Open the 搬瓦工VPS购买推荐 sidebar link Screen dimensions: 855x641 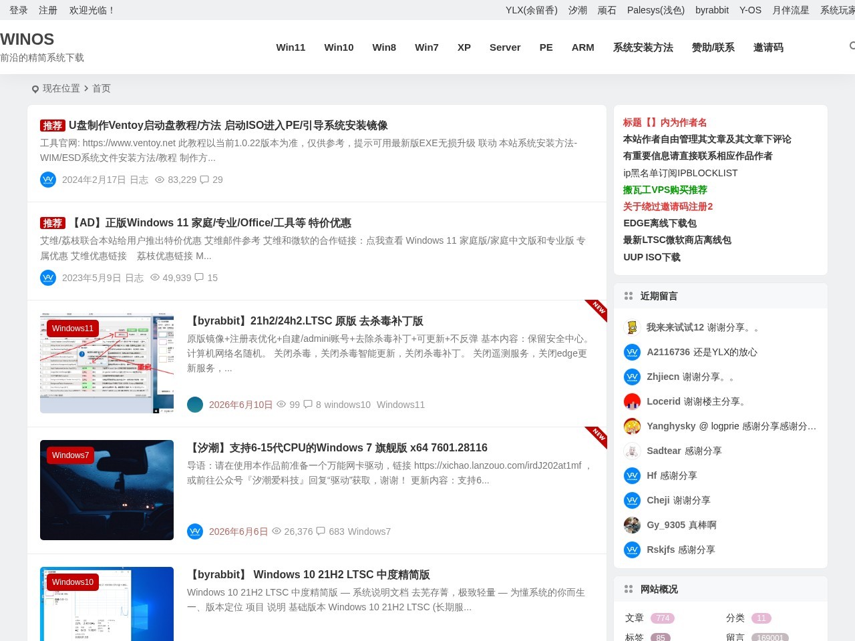(665, 190)
